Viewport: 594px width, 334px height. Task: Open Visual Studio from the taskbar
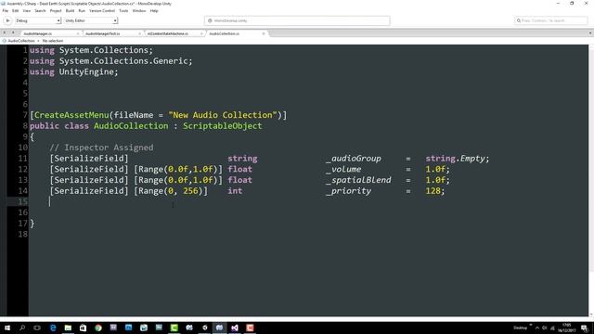tap(235, 328)
